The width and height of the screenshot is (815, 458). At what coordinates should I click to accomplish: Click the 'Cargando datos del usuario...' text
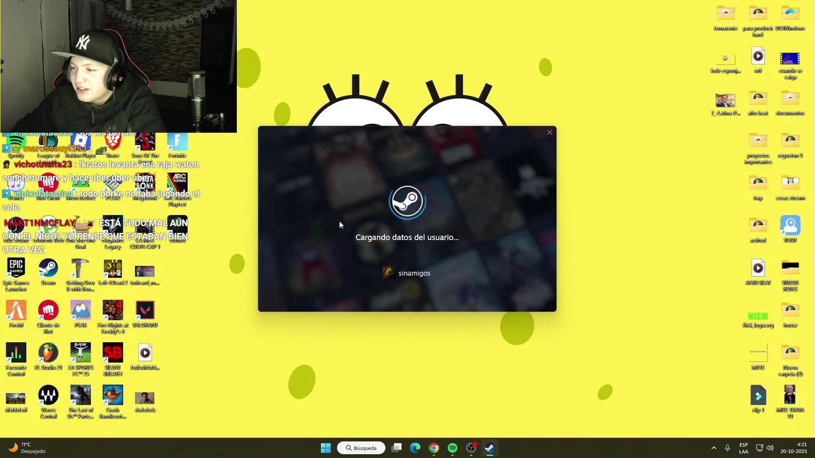click(407, 237)
